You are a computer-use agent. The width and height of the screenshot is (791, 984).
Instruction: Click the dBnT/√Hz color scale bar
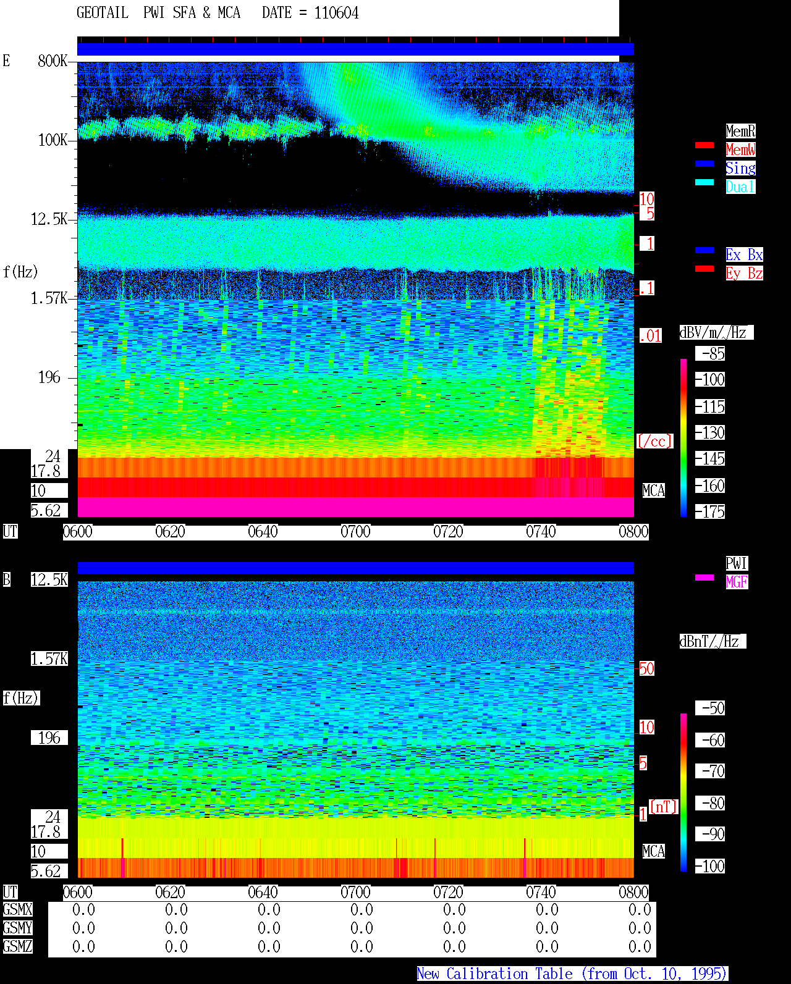pos(683,793)
